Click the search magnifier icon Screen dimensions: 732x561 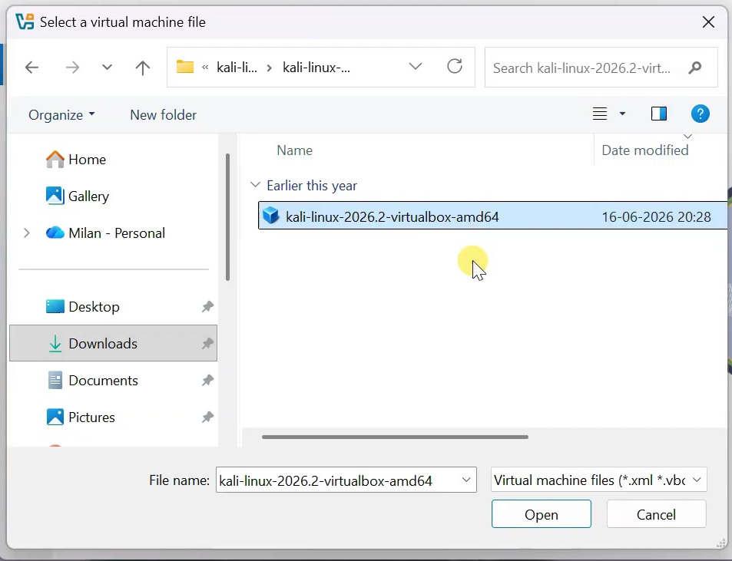[694, 68]
